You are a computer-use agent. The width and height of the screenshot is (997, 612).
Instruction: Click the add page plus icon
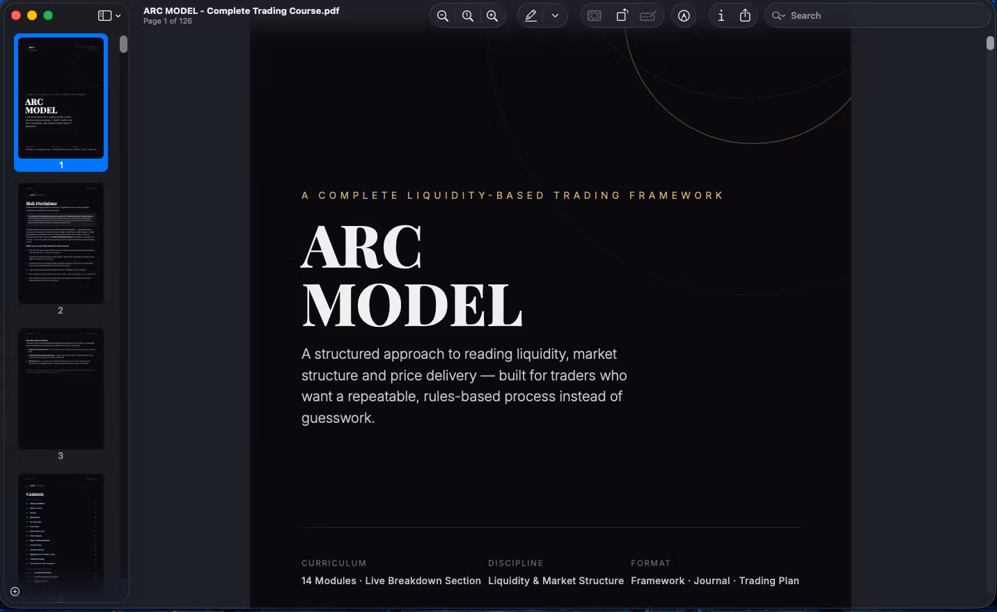[15, 592]
